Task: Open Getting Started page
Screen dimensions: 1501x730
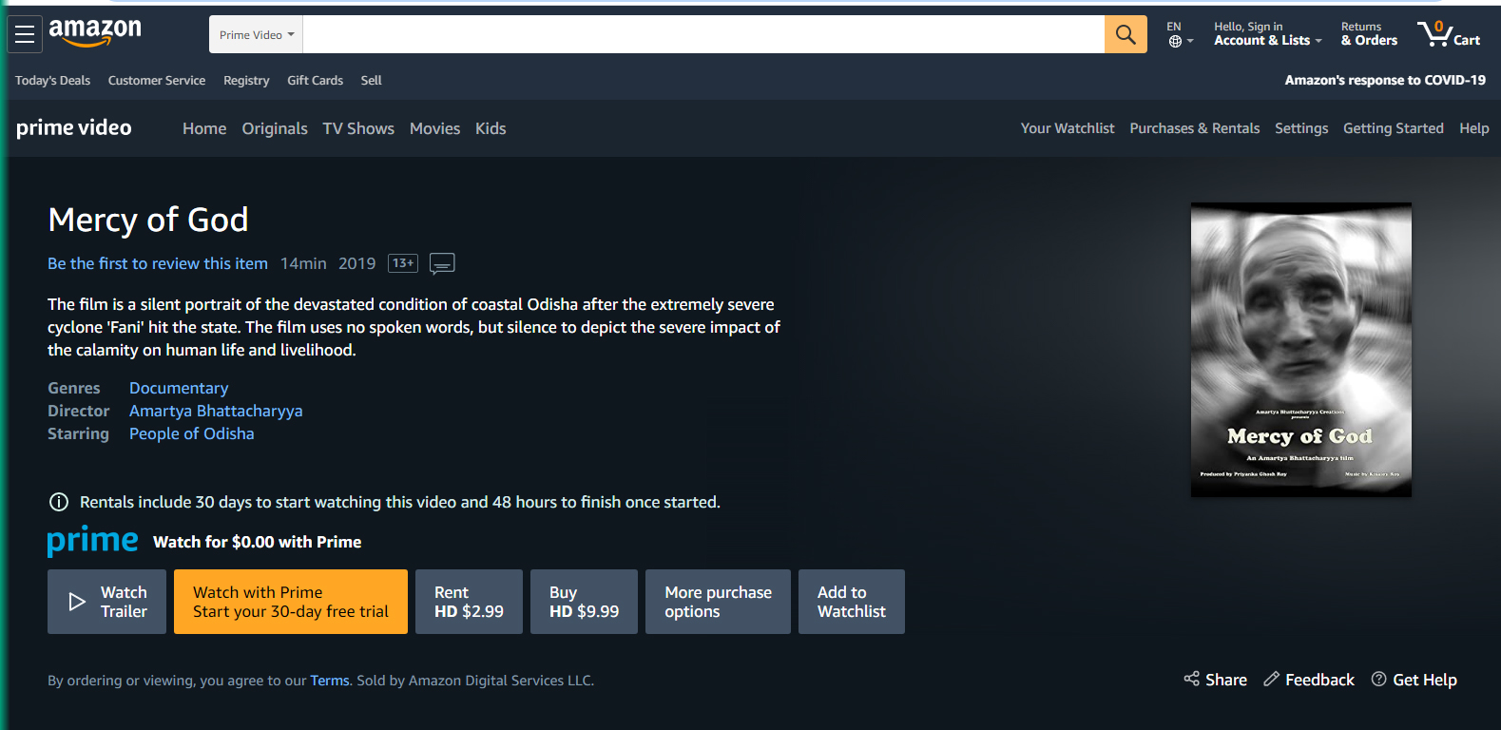Action: (x=1393, y=128)
